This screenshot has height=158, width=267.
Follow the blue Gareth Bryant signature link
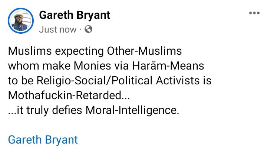tap(43, 140)
